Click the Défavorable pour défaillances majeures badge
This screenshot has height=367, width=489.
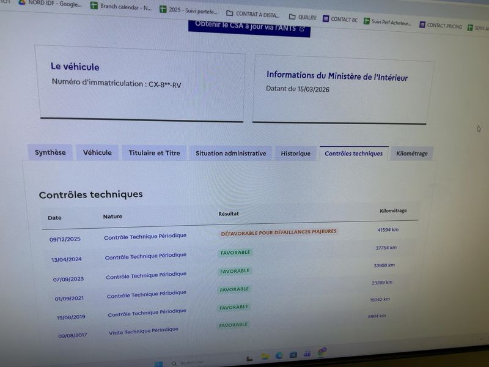279,232
